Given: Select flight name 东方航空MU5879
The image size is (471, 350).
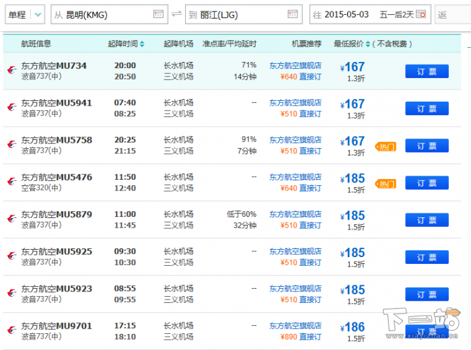Looking at the screenshot, I should [57, 214].
